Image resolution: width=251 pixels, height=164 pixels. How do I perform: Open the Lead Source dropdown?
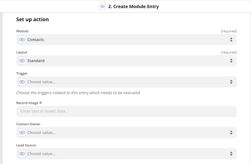coord(126,154)
